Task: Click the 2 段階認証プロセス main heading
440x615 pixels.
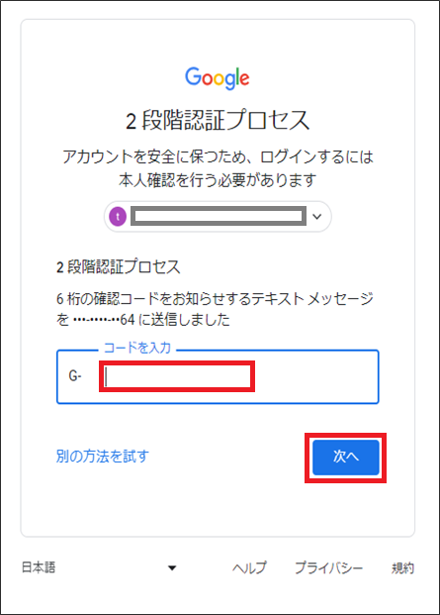Action: click(x=218, y=120)
